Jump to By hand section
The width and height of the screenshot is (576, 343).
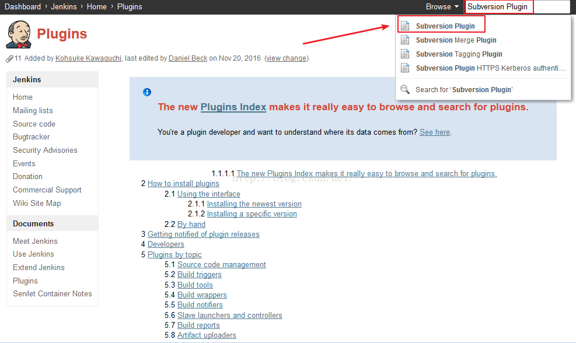click(191, 224)
